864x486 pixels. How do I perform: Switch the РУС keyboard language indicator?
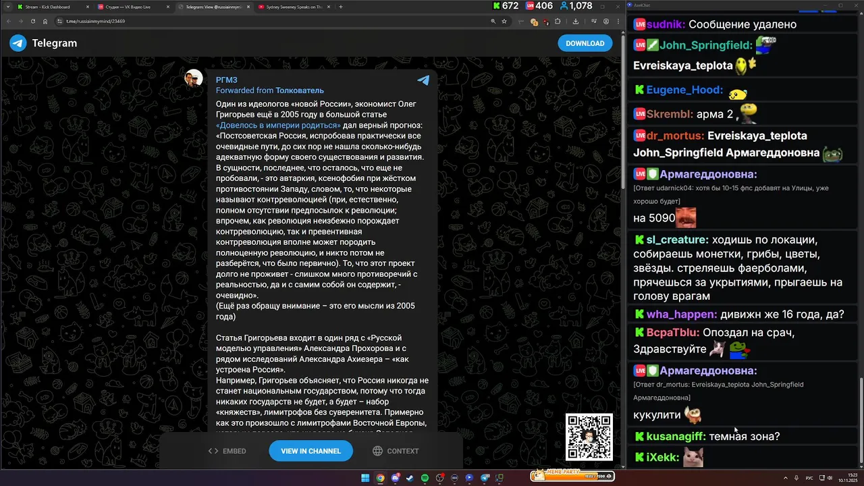[811, 478]
